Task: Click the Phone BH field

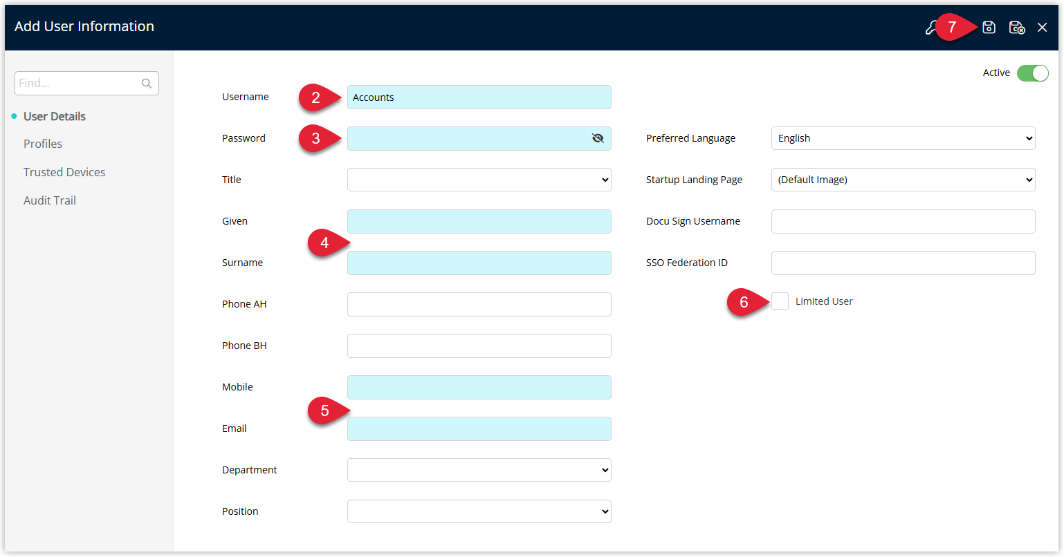Action: click(479, 346)
